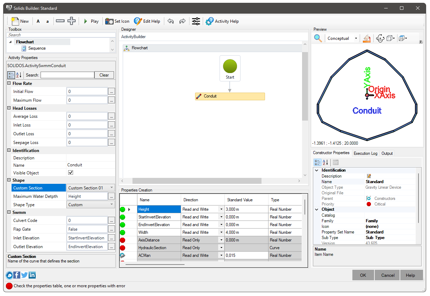
Task: Click the LinkedIn icon
Action: coord(32,275)
